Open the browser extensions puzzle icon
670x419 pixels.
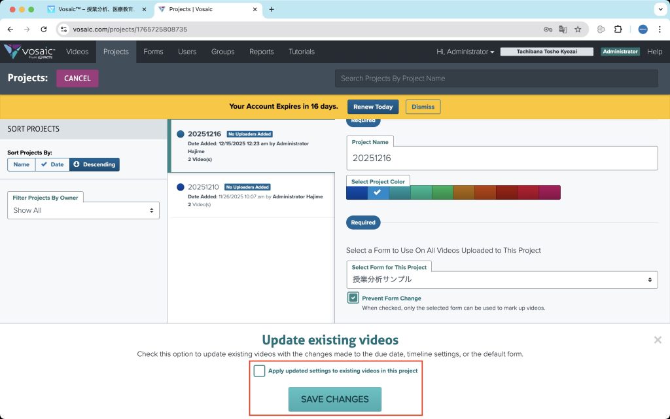(618, 29)
